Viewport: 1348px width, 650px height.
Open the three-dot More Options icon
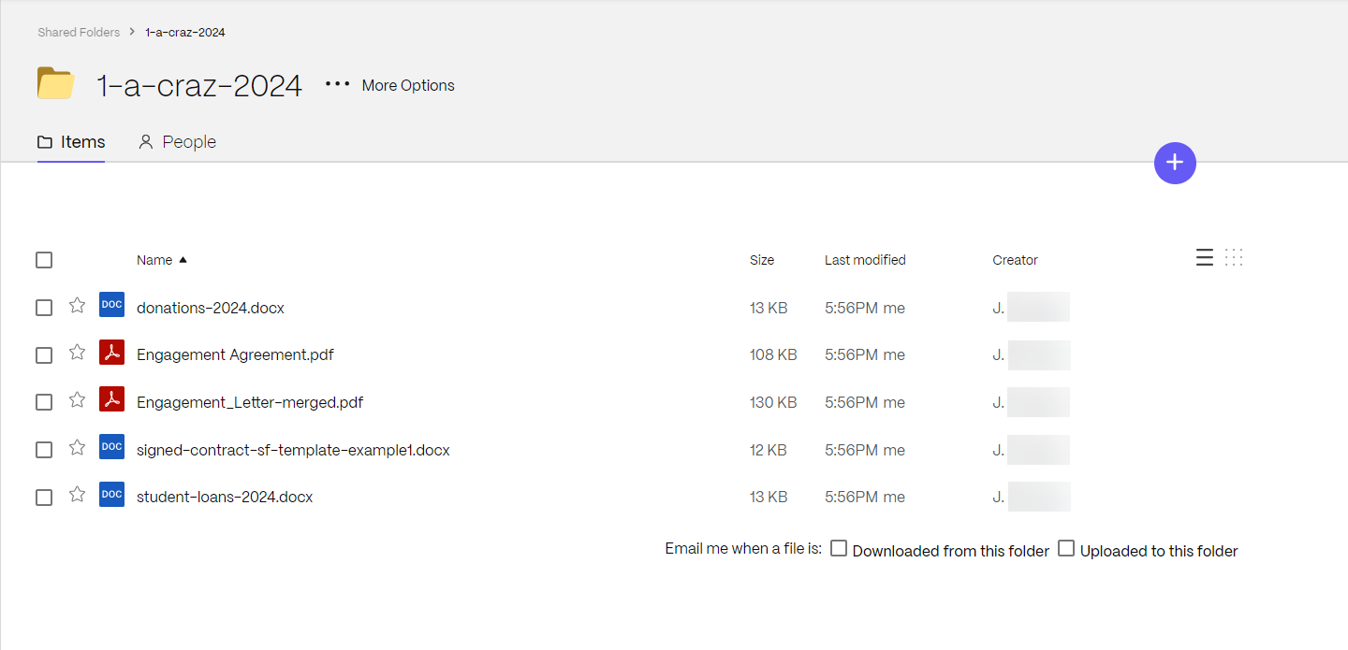tap(337, 84)
